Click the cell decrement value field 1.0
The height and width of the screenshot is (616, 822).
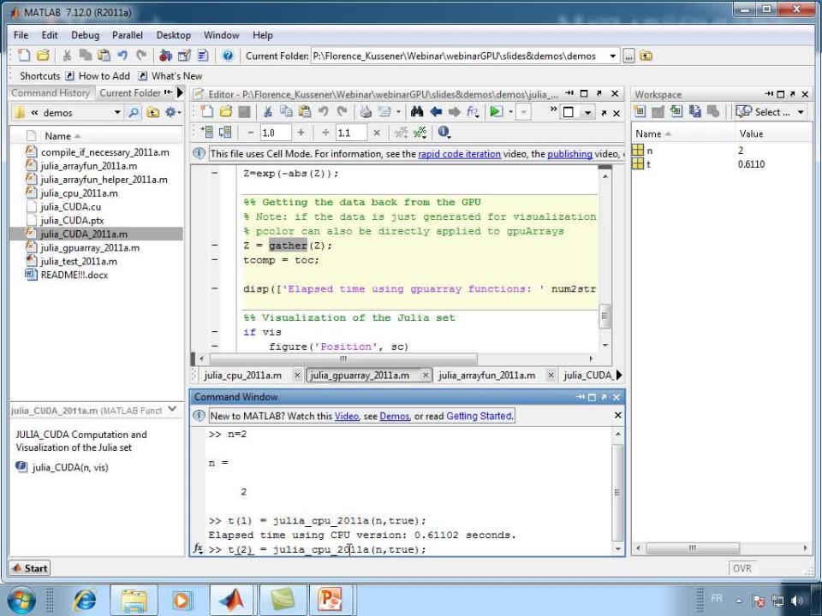point(276,133)
